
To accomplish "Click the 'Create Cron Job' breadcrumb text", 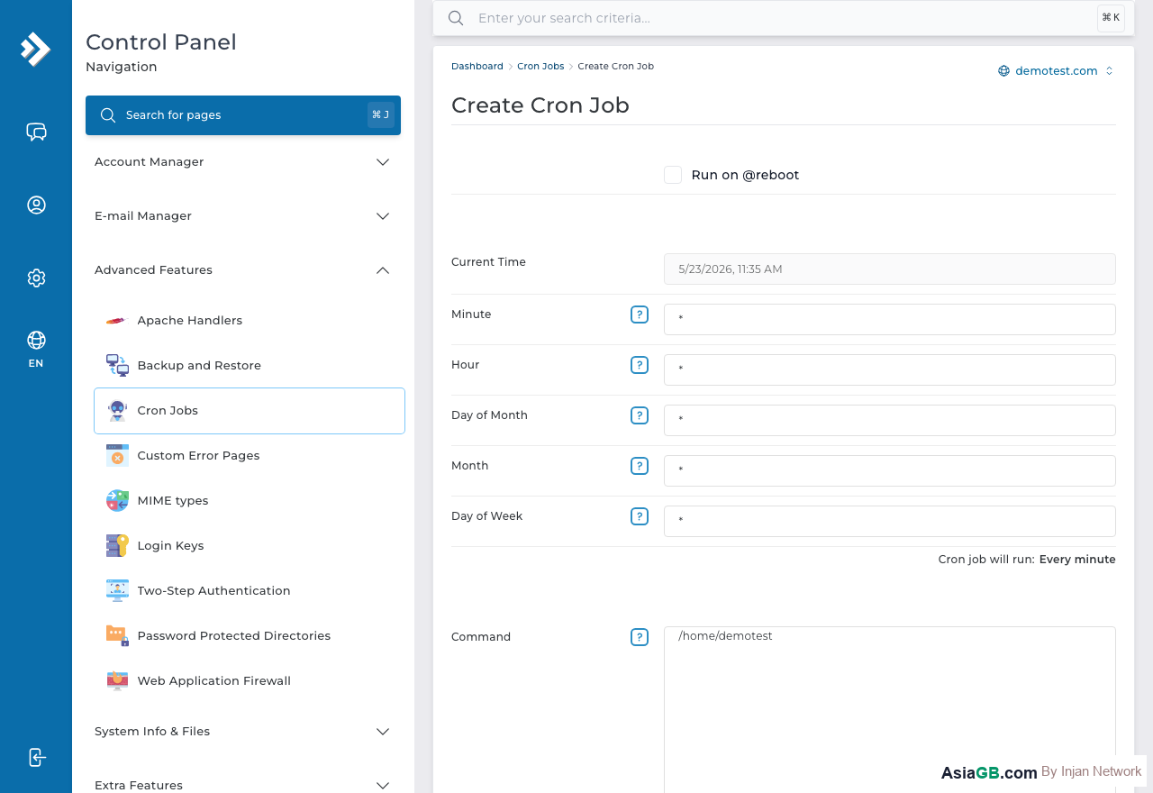I will [616, 67].
